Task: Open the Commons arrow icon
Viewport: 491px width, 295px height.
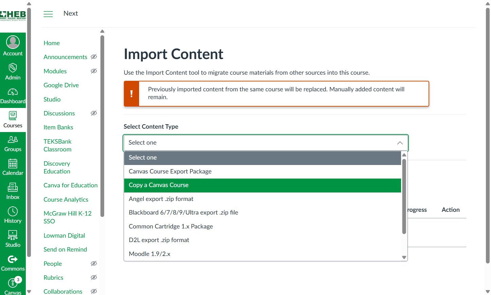Action: click(x=13, y=259)
